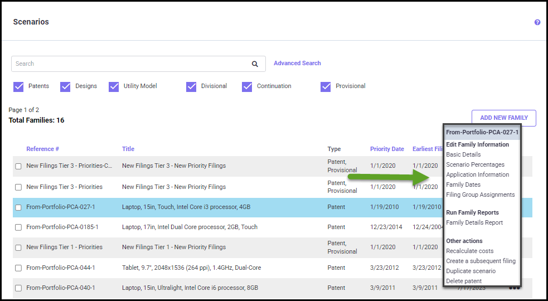
Task: Click the purple help question mark icon
Action: [x=537, y=22]
